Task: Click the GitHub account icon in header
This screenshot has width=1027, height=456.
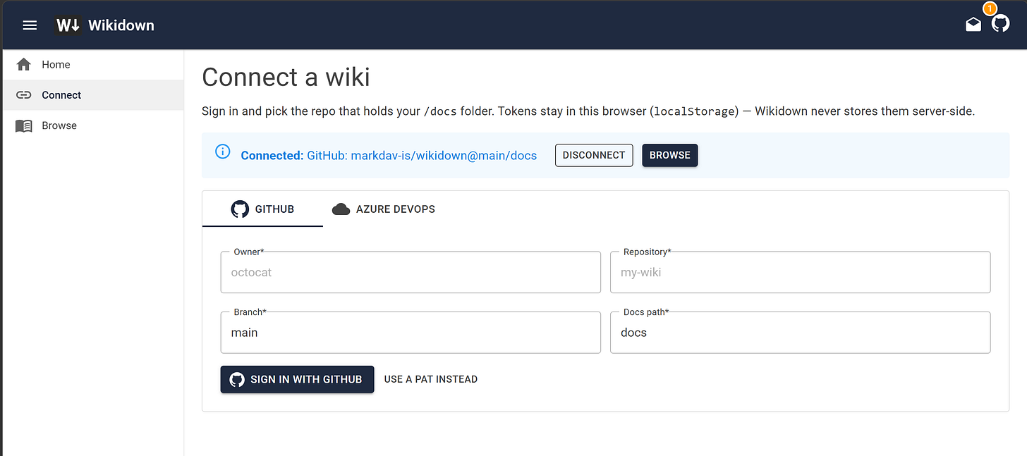Action: point(1000,25)
